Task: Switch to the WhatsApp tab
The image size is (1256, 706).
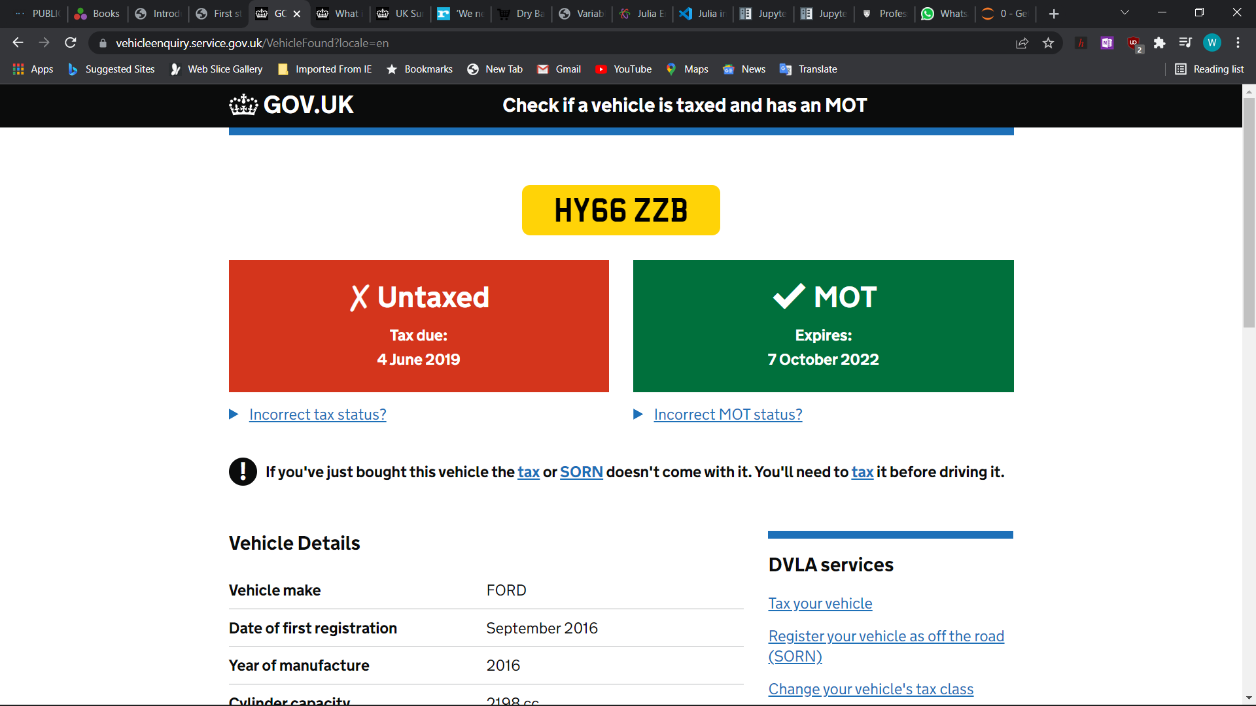Action: coord(945,14)
